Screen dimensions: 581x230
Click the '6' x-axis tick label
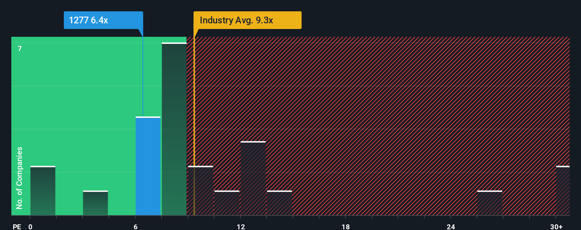tap(136, 227)
